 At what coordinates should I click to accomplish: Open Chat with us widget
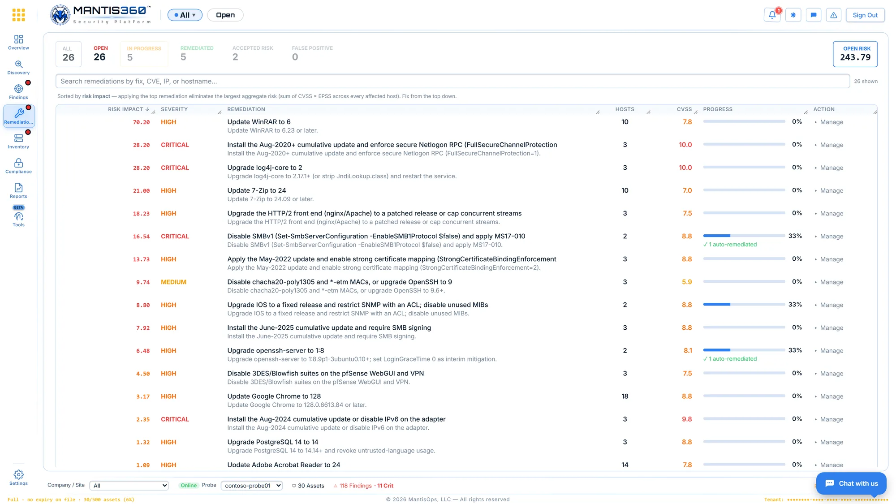click(851, 483)
